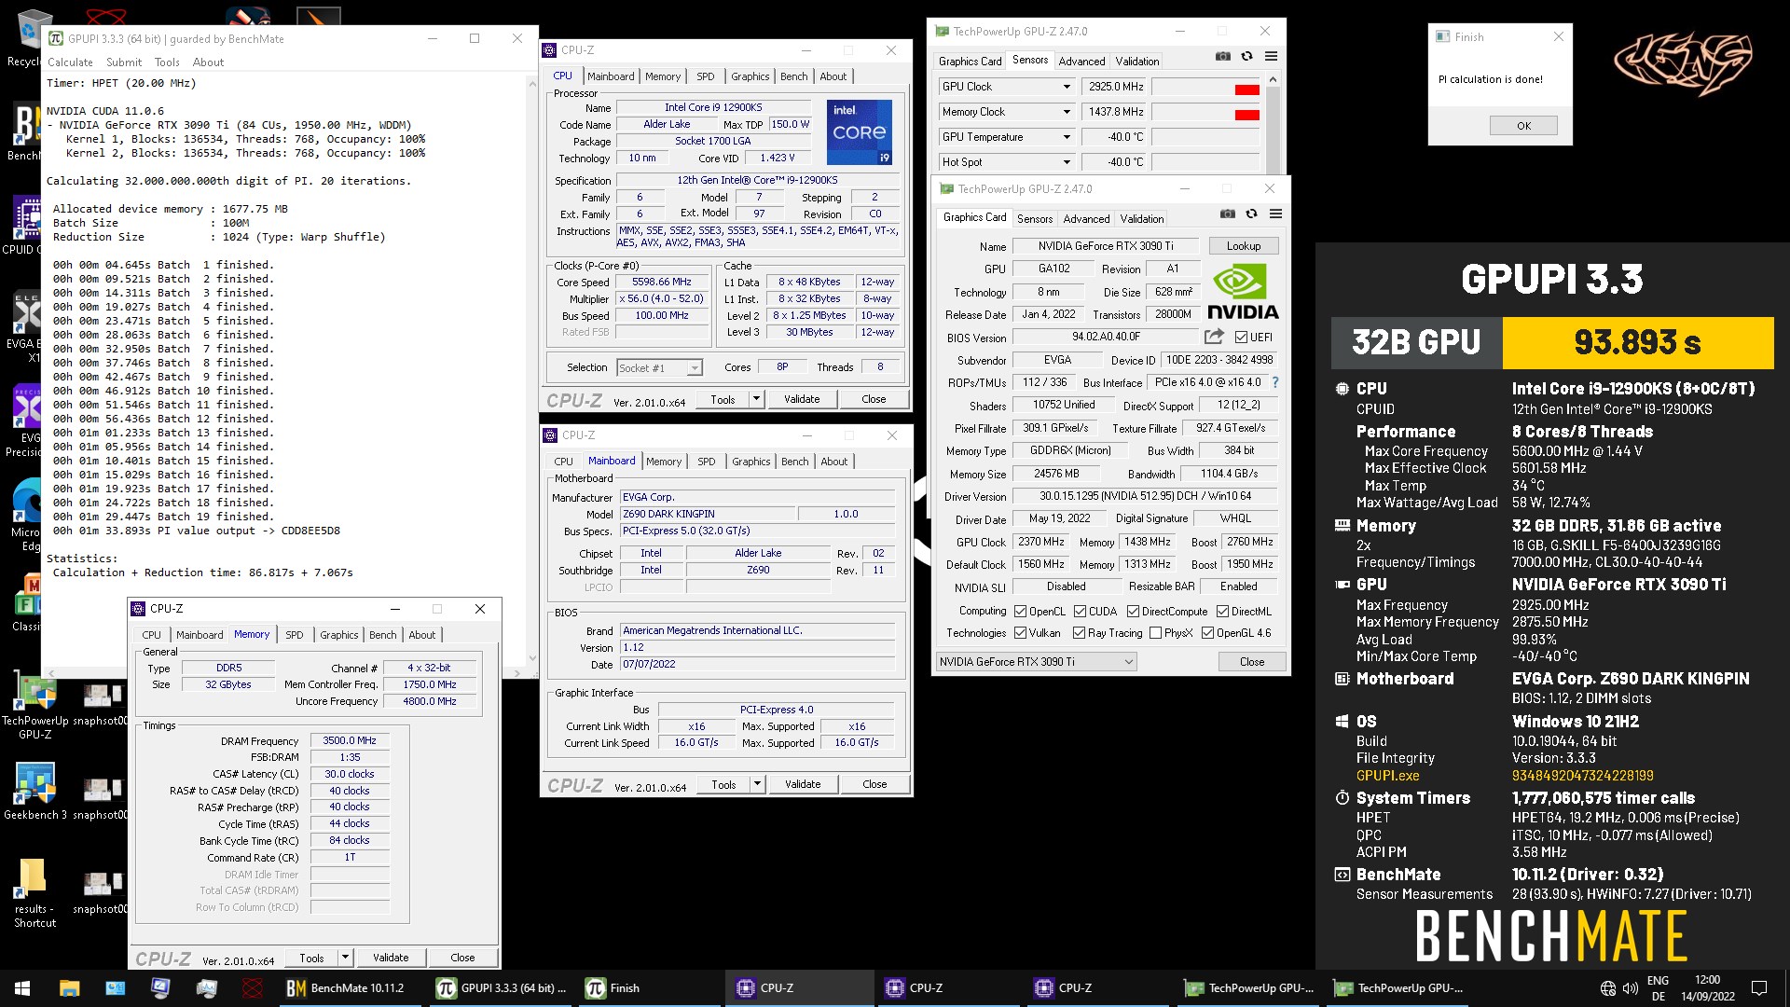This screenshot has width=1790, height=1007.
Task: Click the rear GPU-Z sensors scrollbar
Action: point(1273,123)
